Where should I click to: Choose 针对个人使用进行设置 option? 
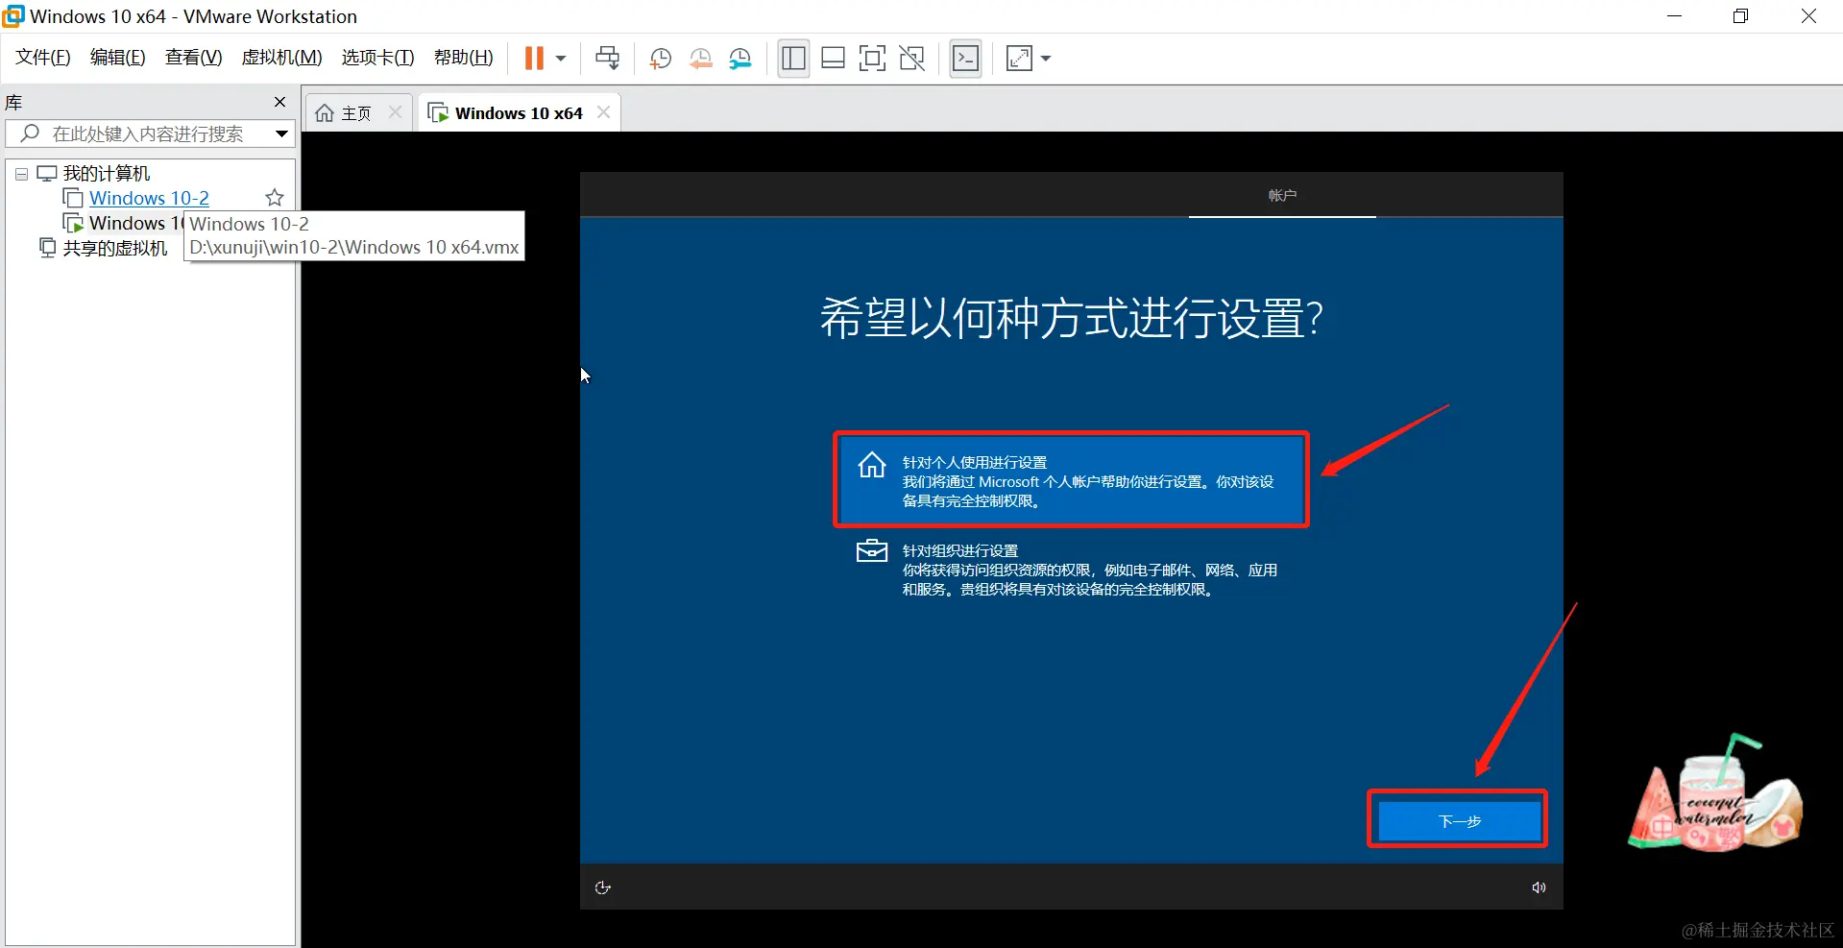click(x=1071, y=480)
